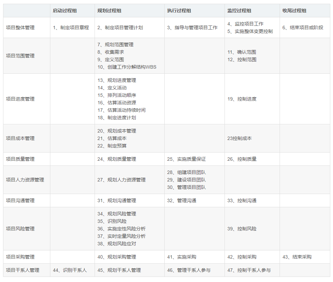Click 16、估算活动资源

click(x=117, y=103)
